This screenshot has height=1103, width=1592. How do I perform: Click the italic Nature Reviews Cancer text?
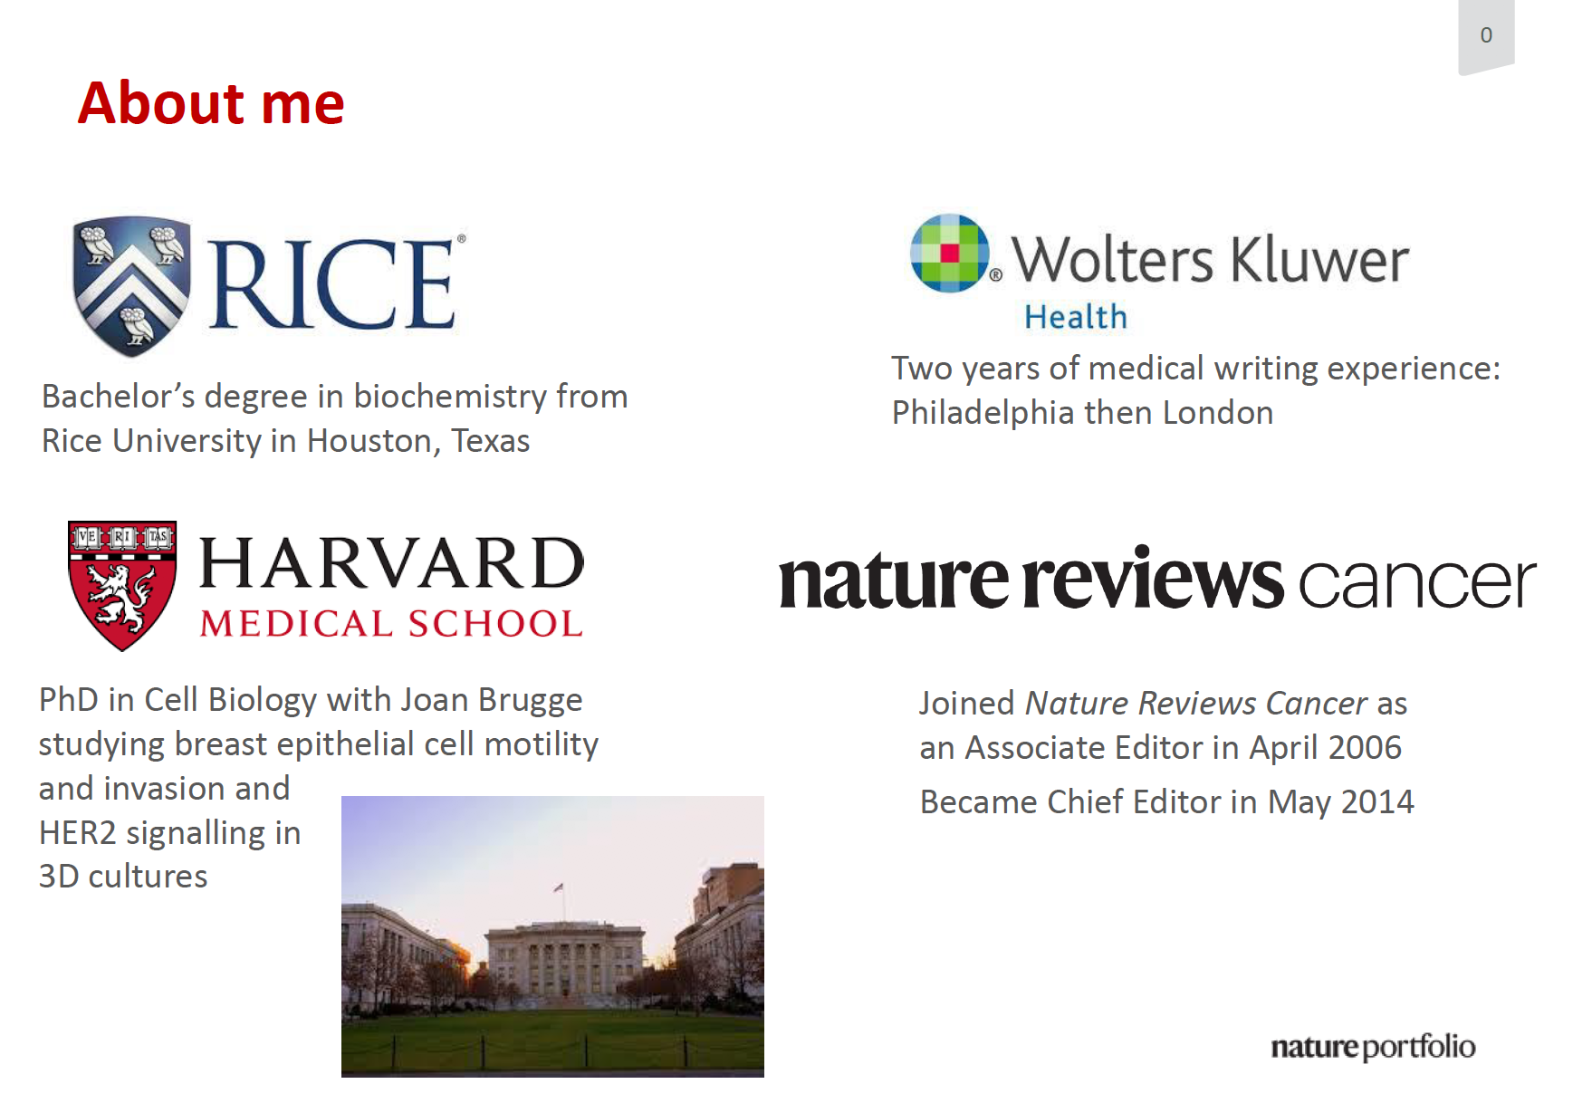point(1195,704)
